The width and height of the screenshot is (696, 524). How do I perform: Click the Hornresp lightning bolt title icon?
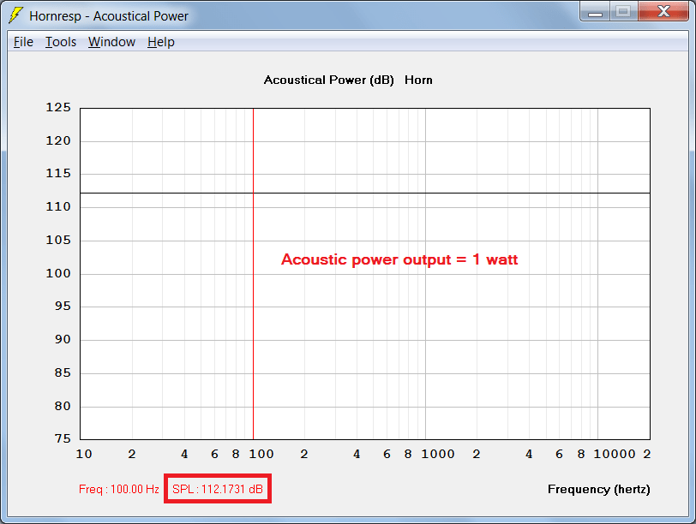16,15
